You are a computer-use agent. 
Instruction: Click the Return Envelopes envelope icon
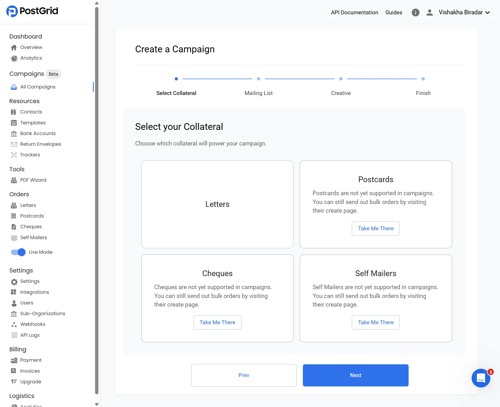coord(14,144)
